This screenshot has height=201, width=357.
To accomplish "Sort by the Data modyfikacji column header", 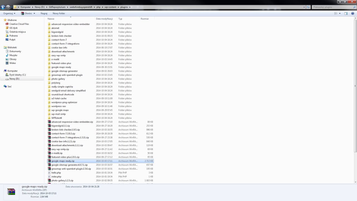I will (x=107, y=19).
